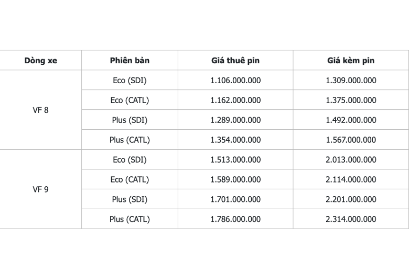409x272 pixels.
Task: Click VF 8 Plus (CATL) version cell
Action: click(130, 140)
